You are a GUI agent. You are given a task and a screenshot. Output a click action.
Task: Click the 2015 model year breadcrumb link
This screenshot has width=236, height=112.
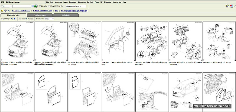tap(57, 11)
